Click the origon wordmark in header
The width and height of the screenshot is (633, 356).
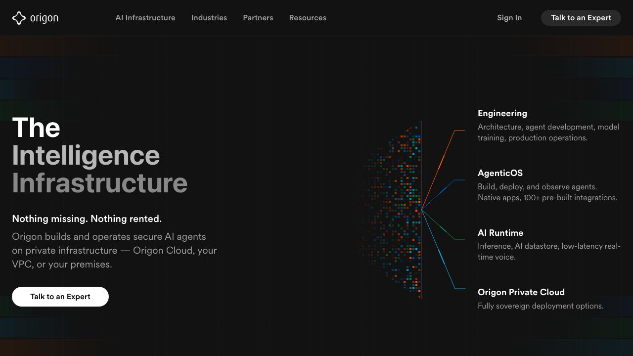pos(44,18)
